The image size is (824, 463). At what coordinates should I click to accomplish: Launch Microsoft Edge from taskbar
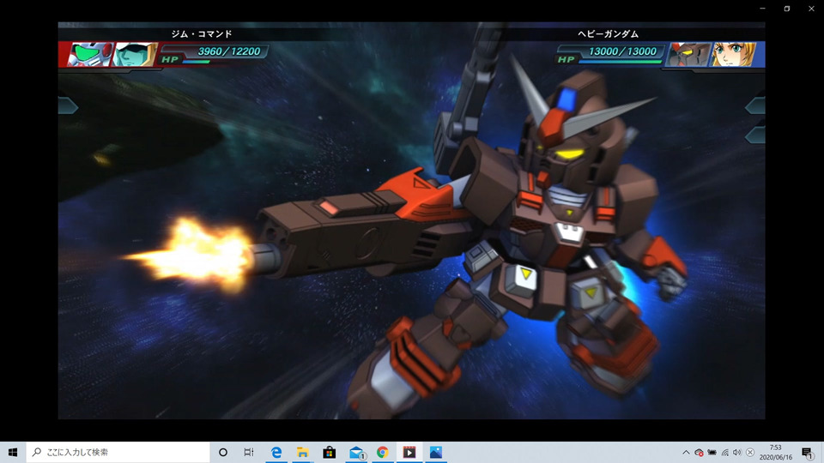[x=276, y=452]
